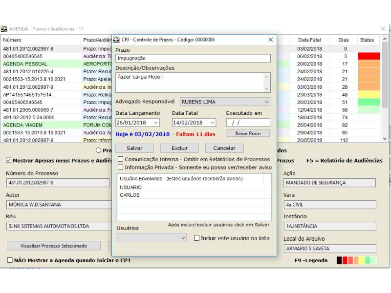Uncheck Mostrar Apenas meus Prazos checkbox
Screen dimensions: 391x293
click(9, 160)
